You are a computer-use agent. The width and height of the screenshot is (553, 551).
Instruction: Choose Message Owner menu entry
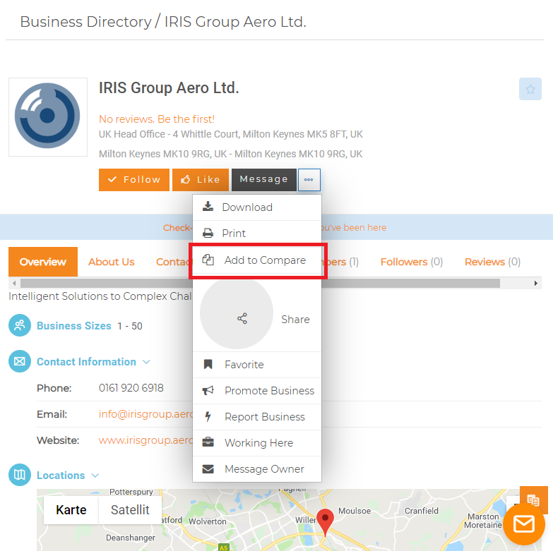tap(257, 469)
